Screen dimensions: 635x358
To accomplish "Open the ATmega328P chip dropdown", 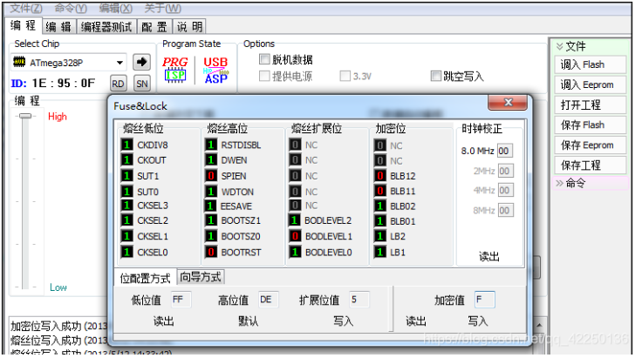I will click(119, 63).
